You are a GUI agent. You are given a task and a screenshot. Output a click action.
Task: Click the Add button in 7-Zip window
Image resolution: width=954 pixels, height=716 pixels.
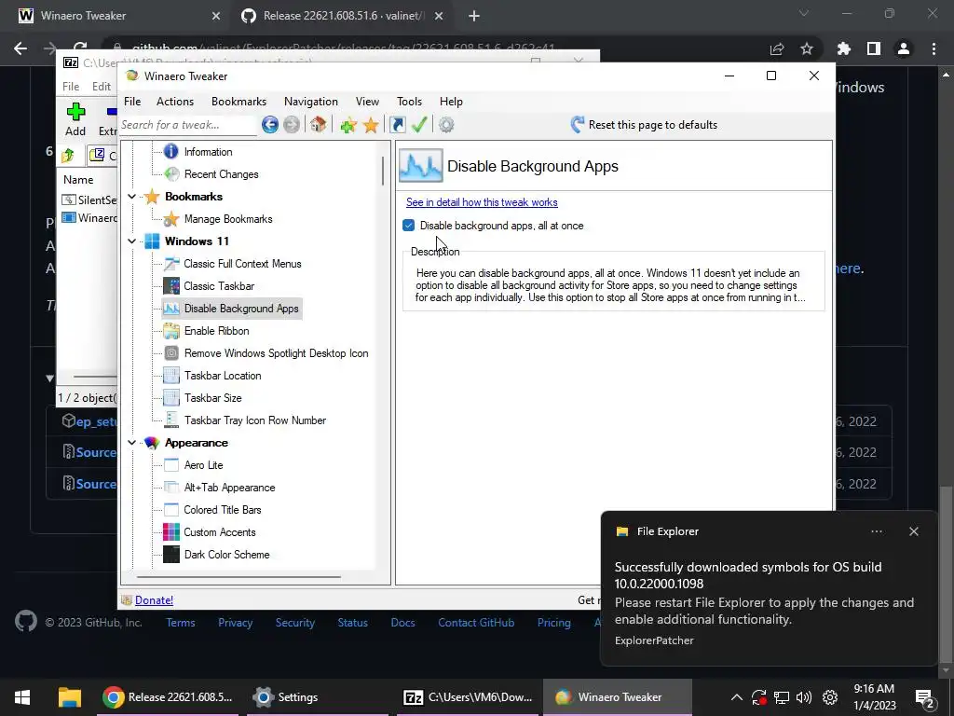coord(75,119)
